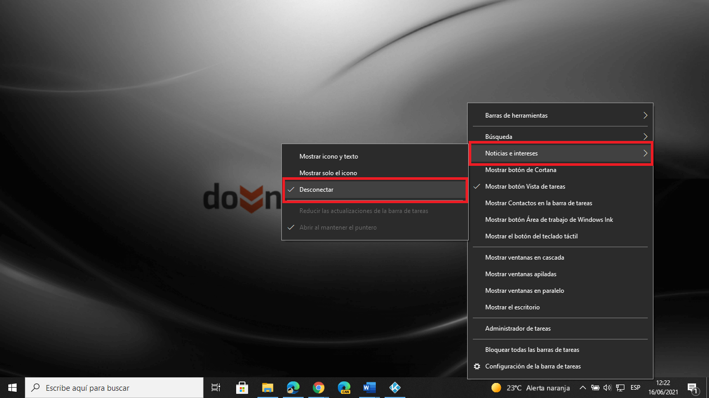Enable Mostrar botón de Cortana

(x=561, y=170)
